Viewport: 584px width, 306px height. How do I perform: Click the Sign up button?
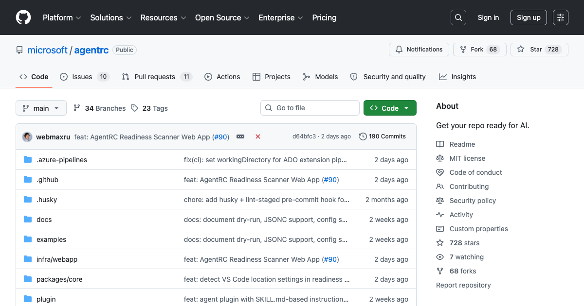coord(529,17)
